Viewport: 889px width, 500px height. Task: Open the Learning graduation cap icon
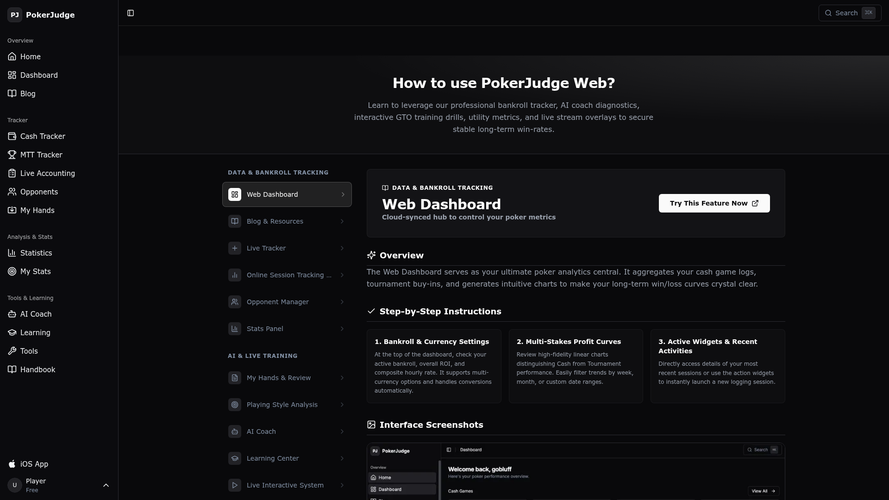pyautogui.click(x=12, y=332)
